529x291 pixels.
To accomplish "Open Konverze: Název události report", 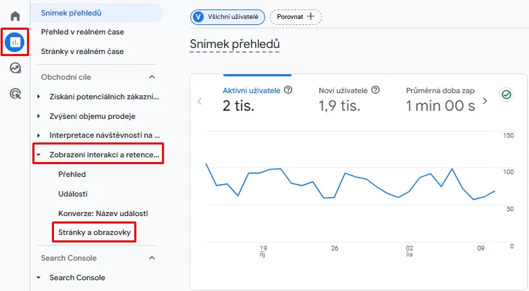I will 103,213.
